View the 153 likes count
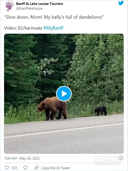Viewport: 128px width, 171px height. [x=14, y=168]
